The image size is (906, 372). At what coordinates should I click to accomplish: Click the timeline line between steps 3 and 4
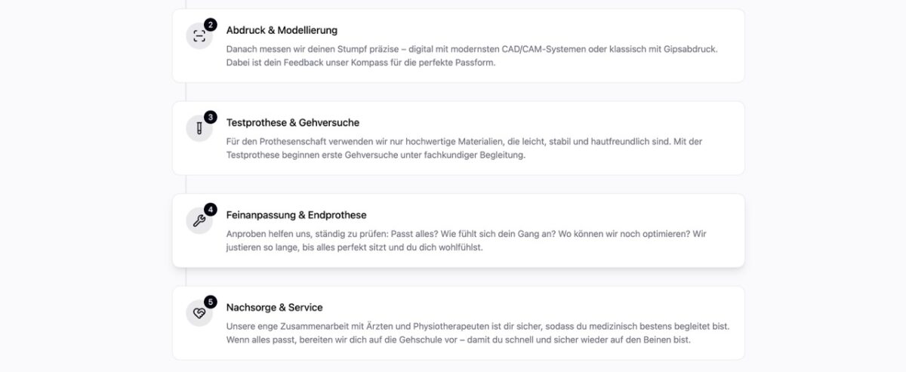(186, 184)
